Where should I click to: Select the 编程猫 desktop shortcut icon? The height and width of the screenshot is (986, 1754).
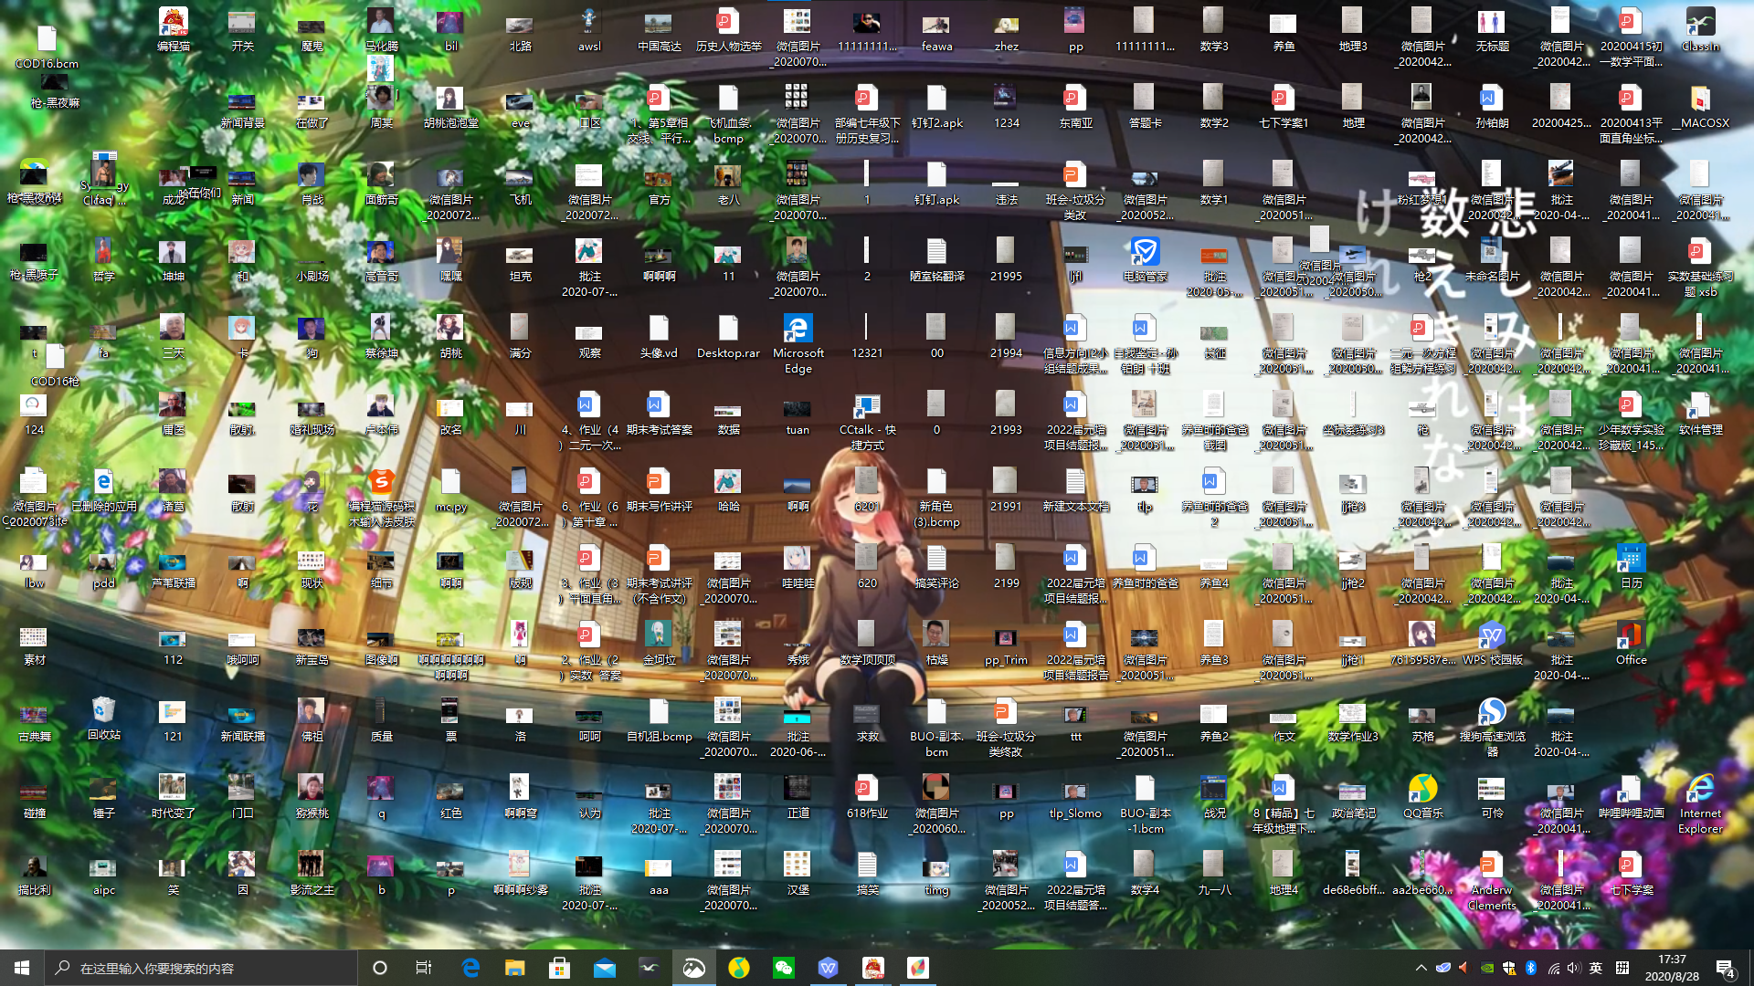click(173, 29)
